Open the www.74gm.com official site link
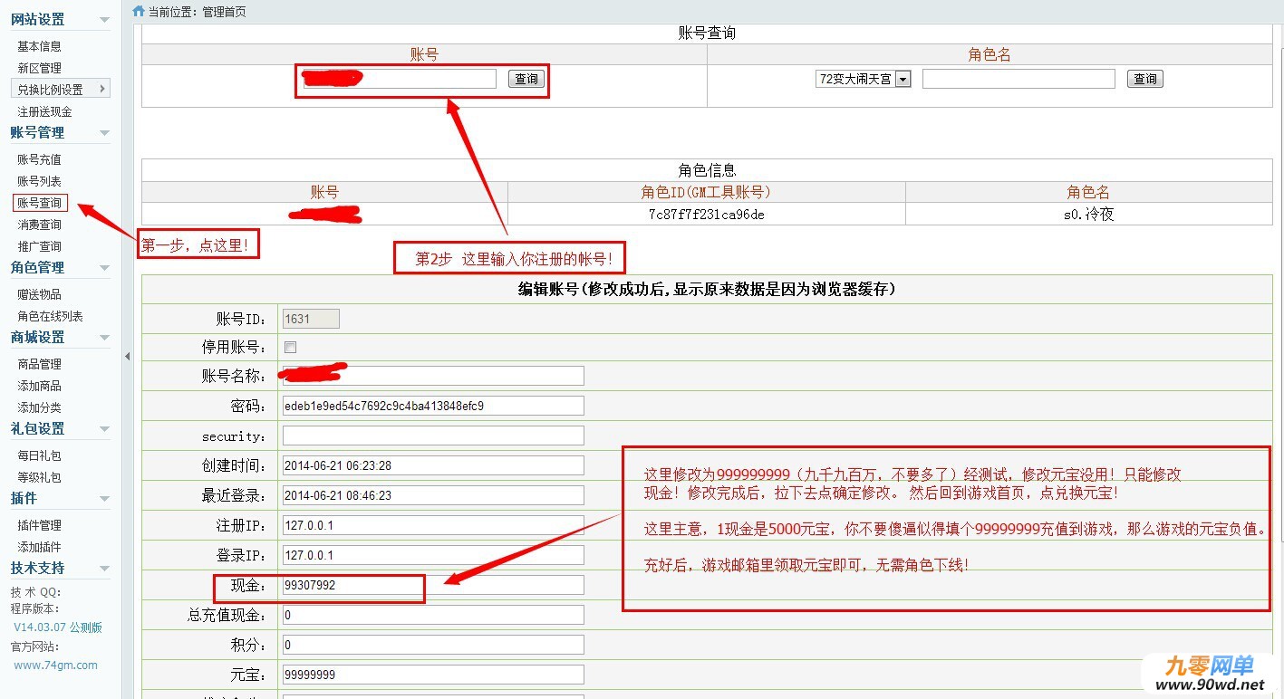The image size is (1284, 699). (55, 665)
